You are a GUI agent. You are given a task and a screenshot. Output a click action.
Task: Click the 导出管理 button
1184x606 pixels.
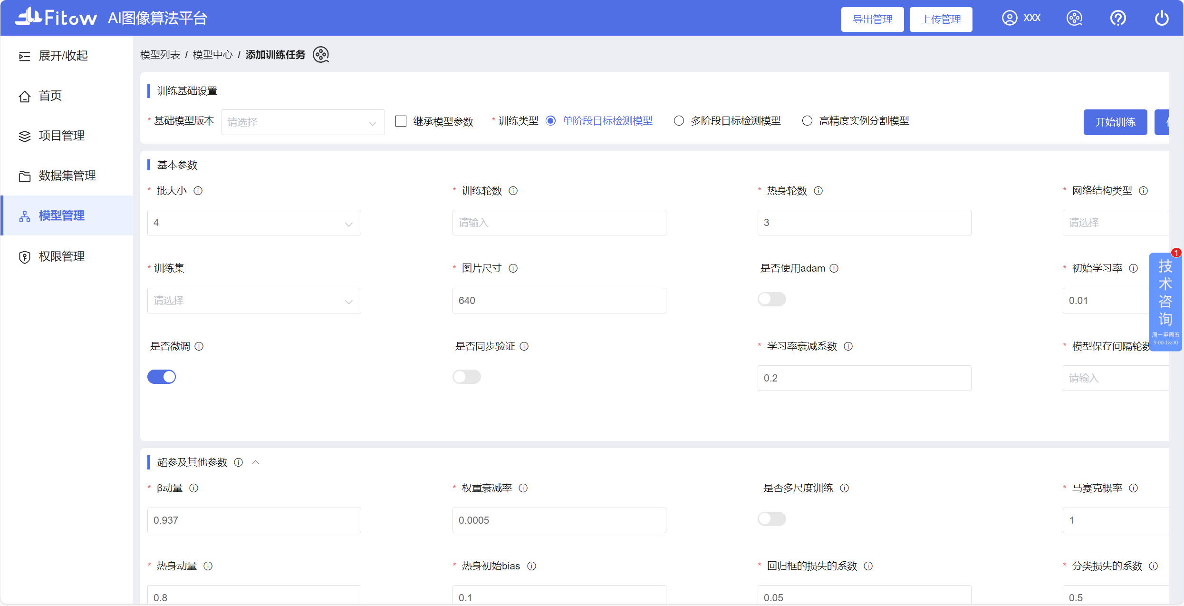click(873, 20)
